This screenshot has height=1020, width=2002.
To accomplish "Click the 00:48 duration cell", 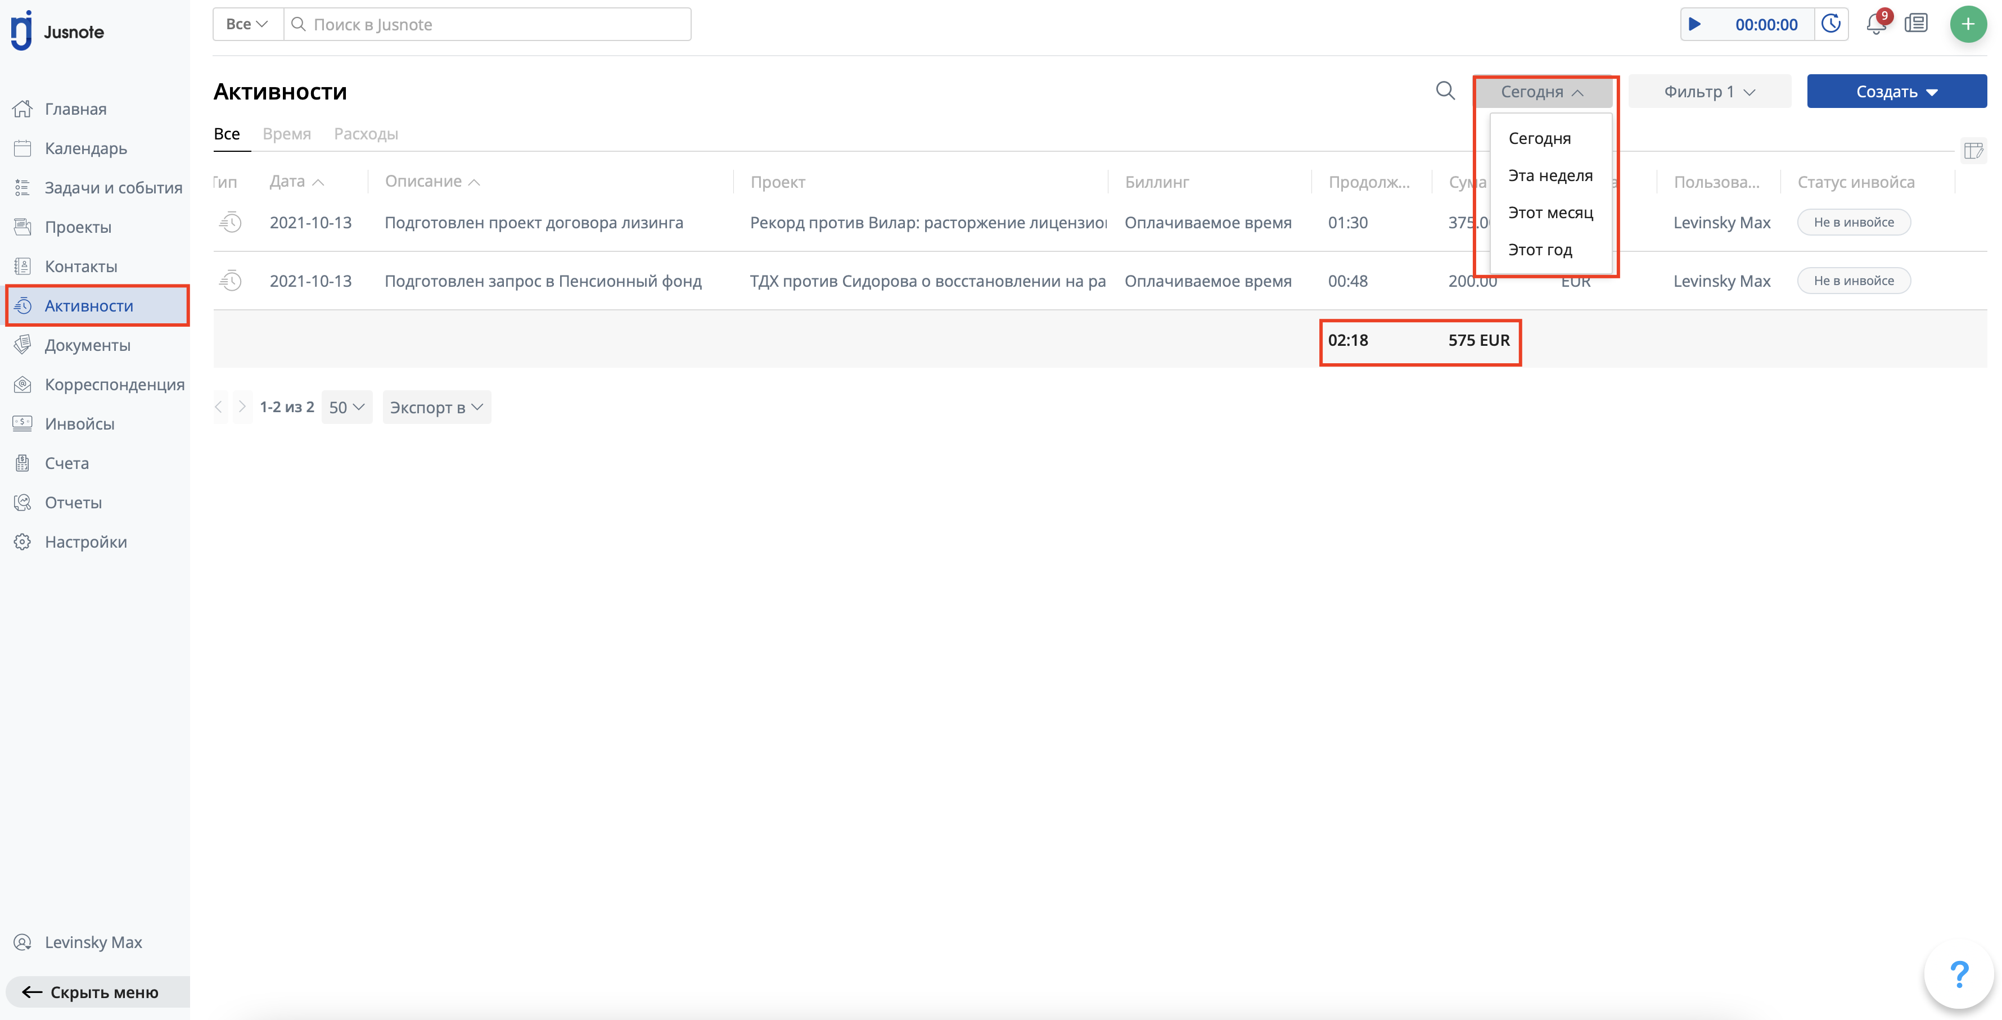I will click(x=1347, y=281).
